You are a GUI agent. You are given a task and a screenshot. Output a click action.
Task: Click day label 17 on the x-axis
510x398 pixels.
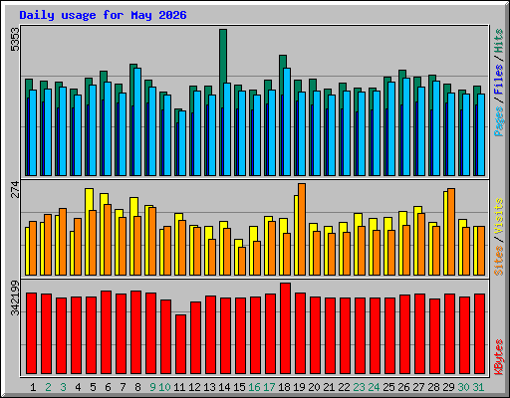[269, 387]
